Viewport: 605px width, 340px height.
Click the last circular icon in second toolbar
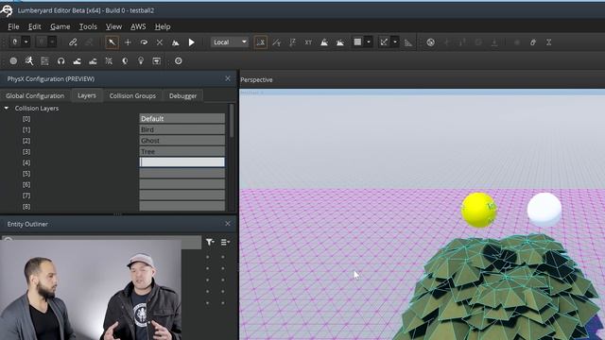179,60
